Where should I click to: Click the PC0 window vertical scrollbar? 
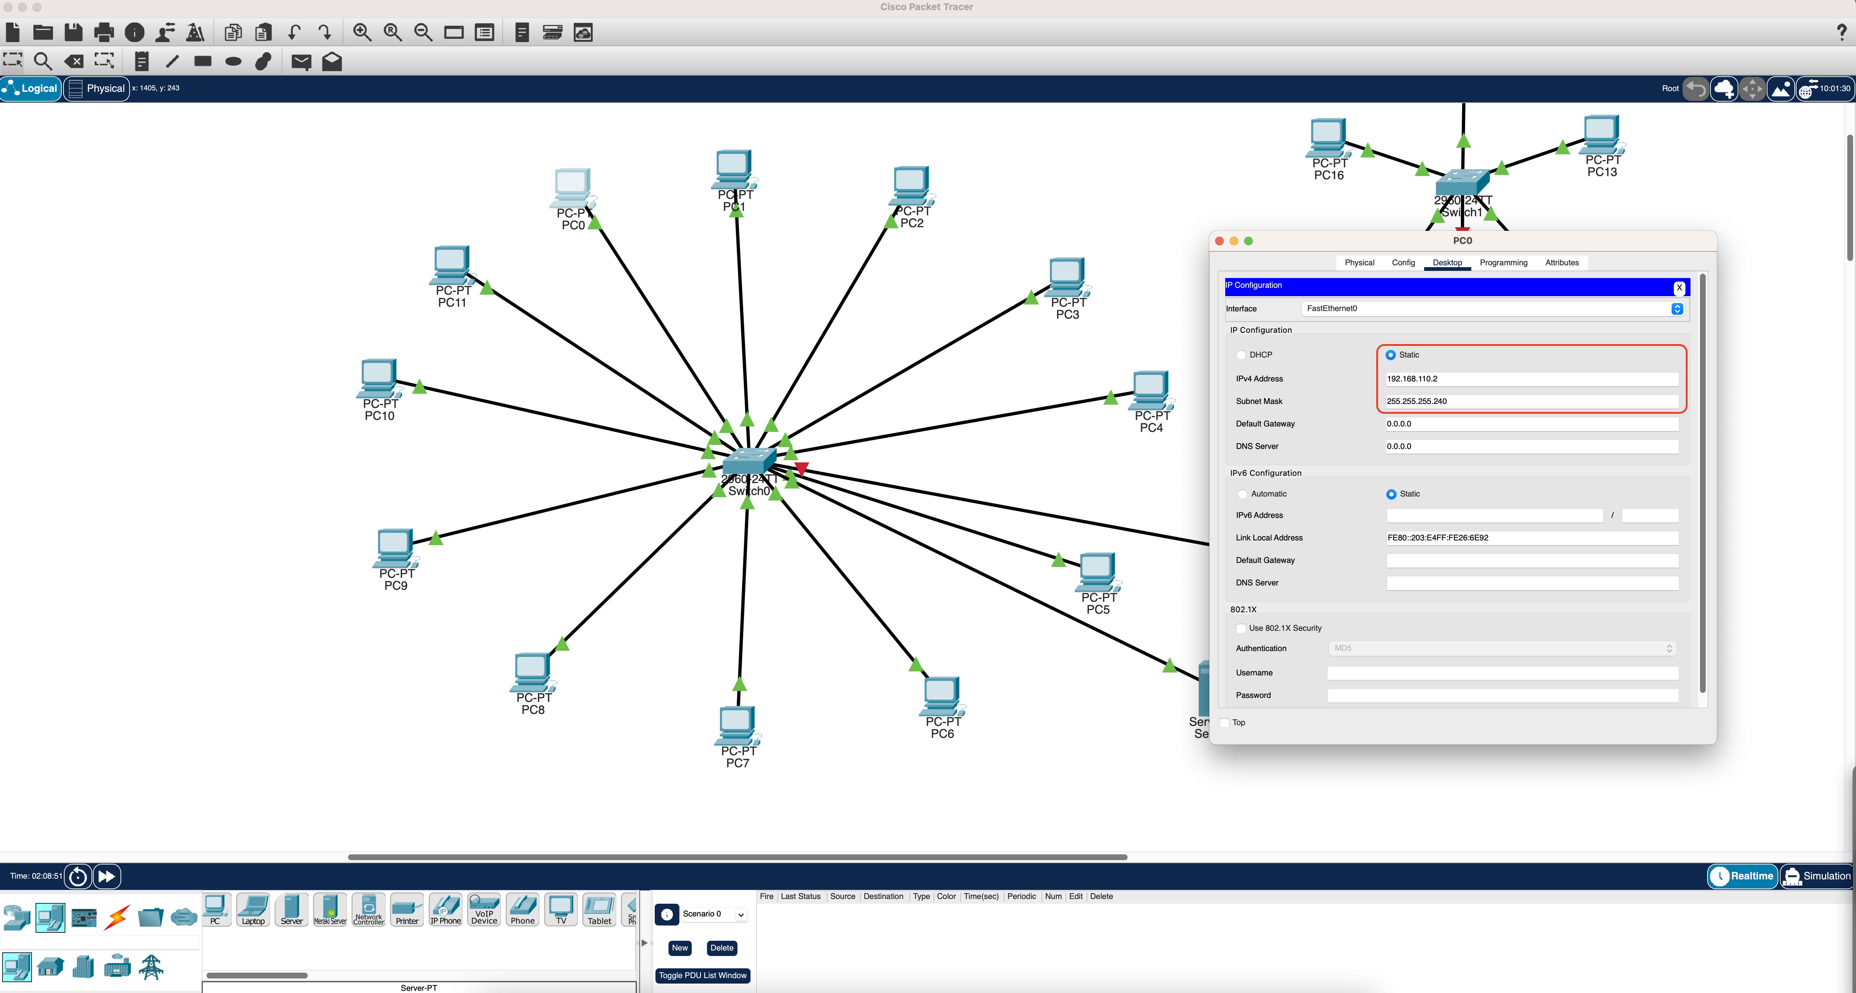coord(1702,483)
